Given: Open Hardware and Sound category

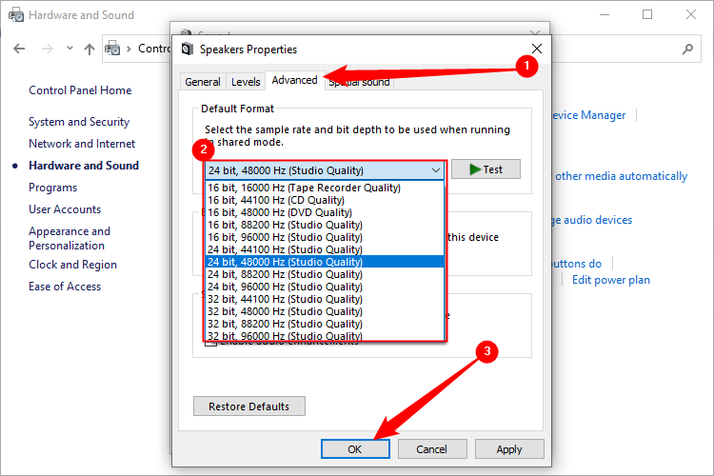Looking at the screenshot, I should point(84,166).
